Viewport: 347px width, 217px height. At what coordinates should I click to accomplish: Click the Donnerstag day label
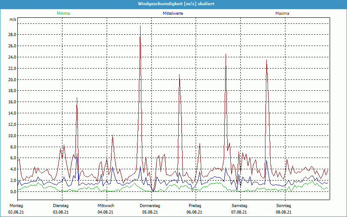(150, 206)
